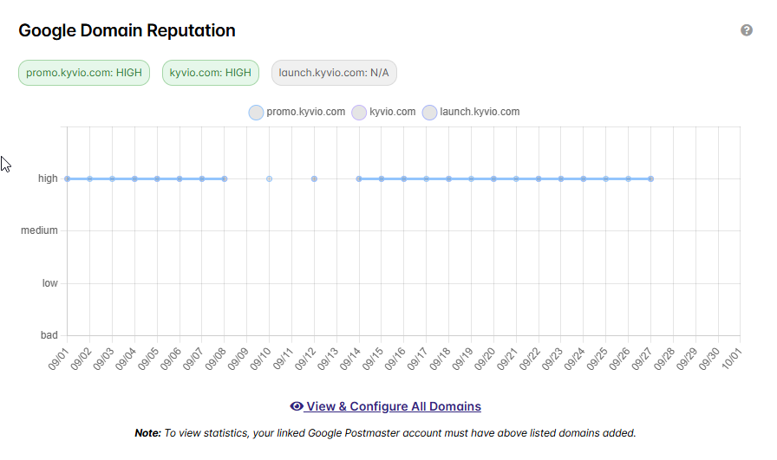The width and height of the screenshot is (777, 460).
Task: Toggle promo.kyvio.com legend series
Action: pos(297,112)
